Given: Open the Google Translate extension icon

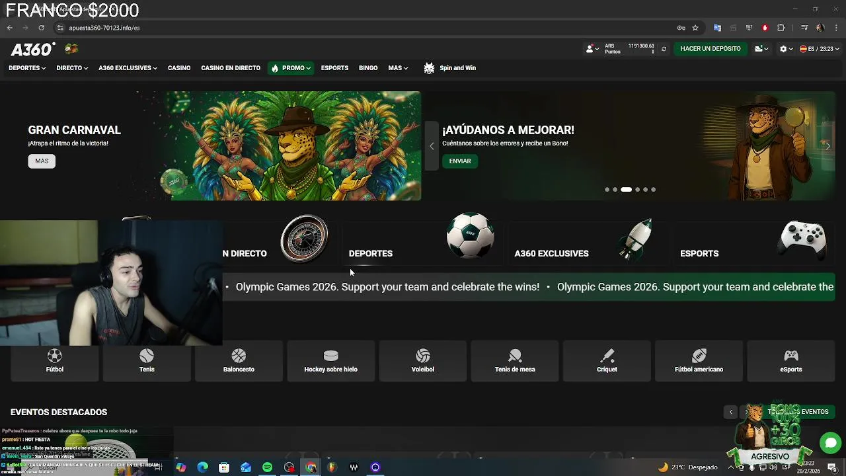Looking at the screenshot, I should coord(717,28).
